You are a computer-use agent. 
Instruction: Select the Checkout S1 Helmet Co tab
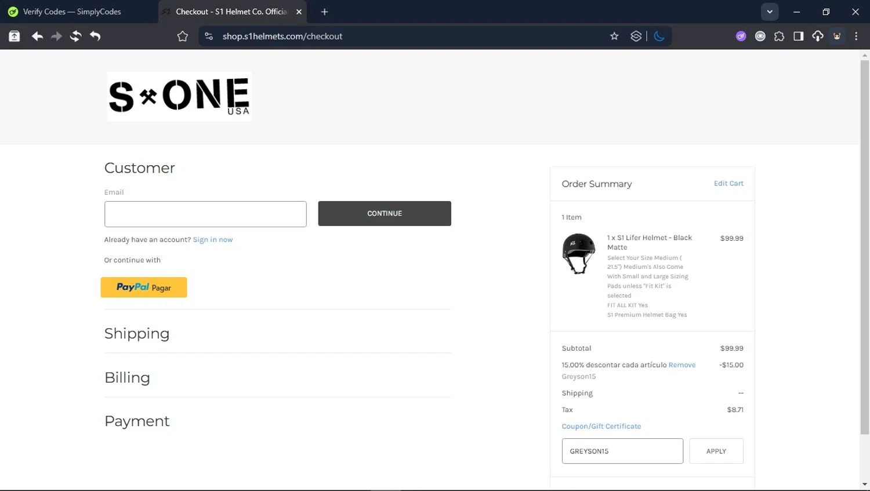coord(231,12)
